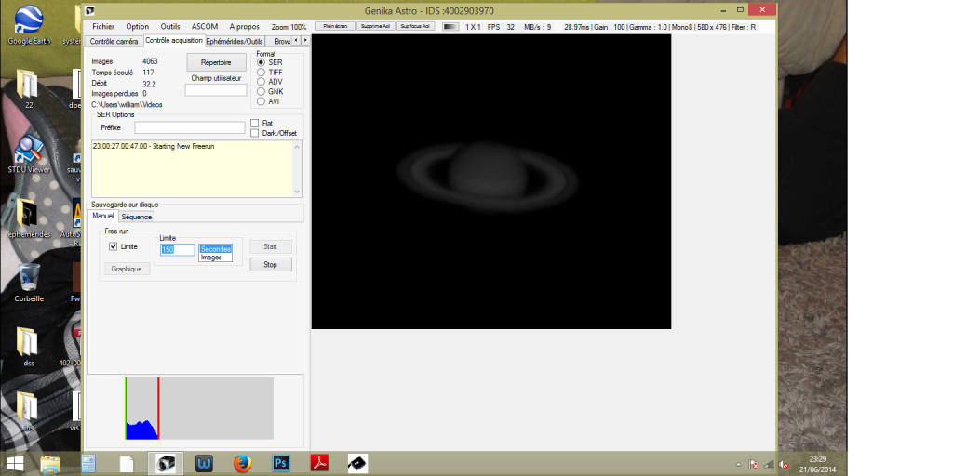Screen dimensions: 953x476
Task: Select the TIFF format radio button
Action: 261,73
